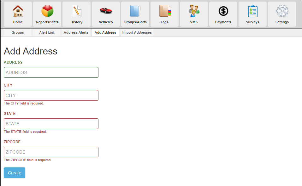Image resolution: width=302 pixels, height=186 pixels.
Task: Open the Payments dollar sign icon
Action: [223, 11]
